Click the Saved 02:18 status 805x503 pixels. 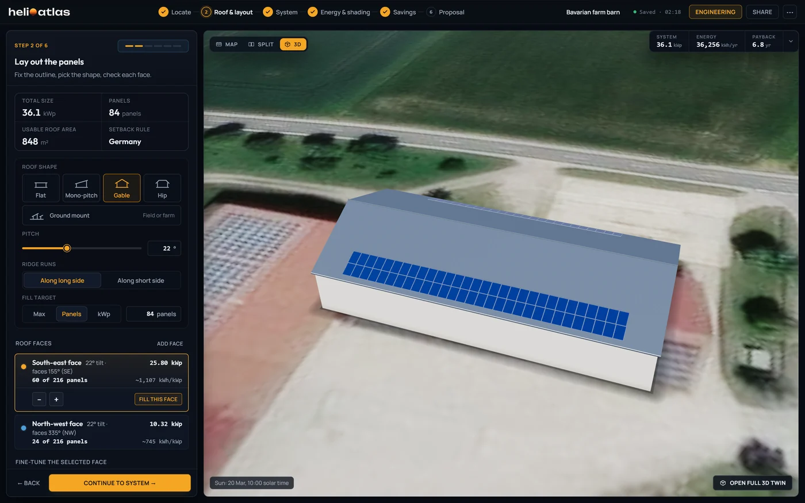click(x=657, y=12)
